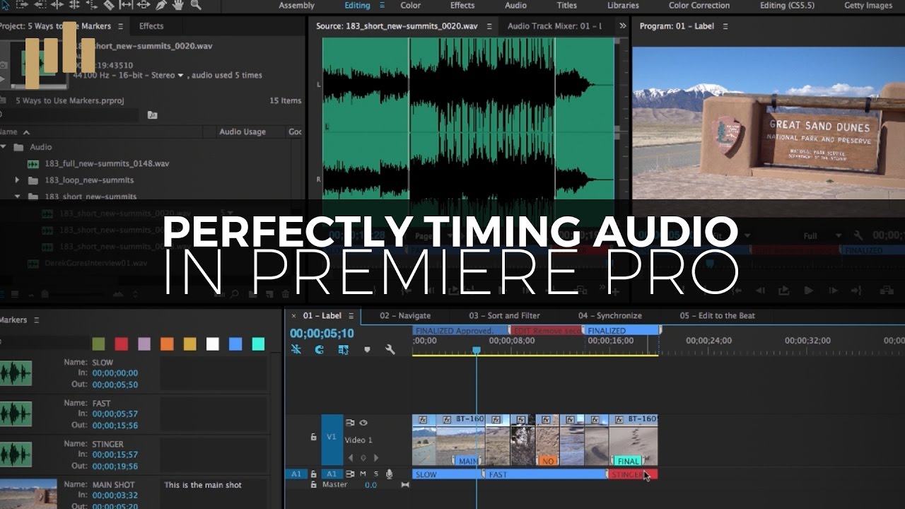Image resolution: width=905 pixels, height=509 pixels.
Task: Select the Zoom tool
Action: point(195,5)
